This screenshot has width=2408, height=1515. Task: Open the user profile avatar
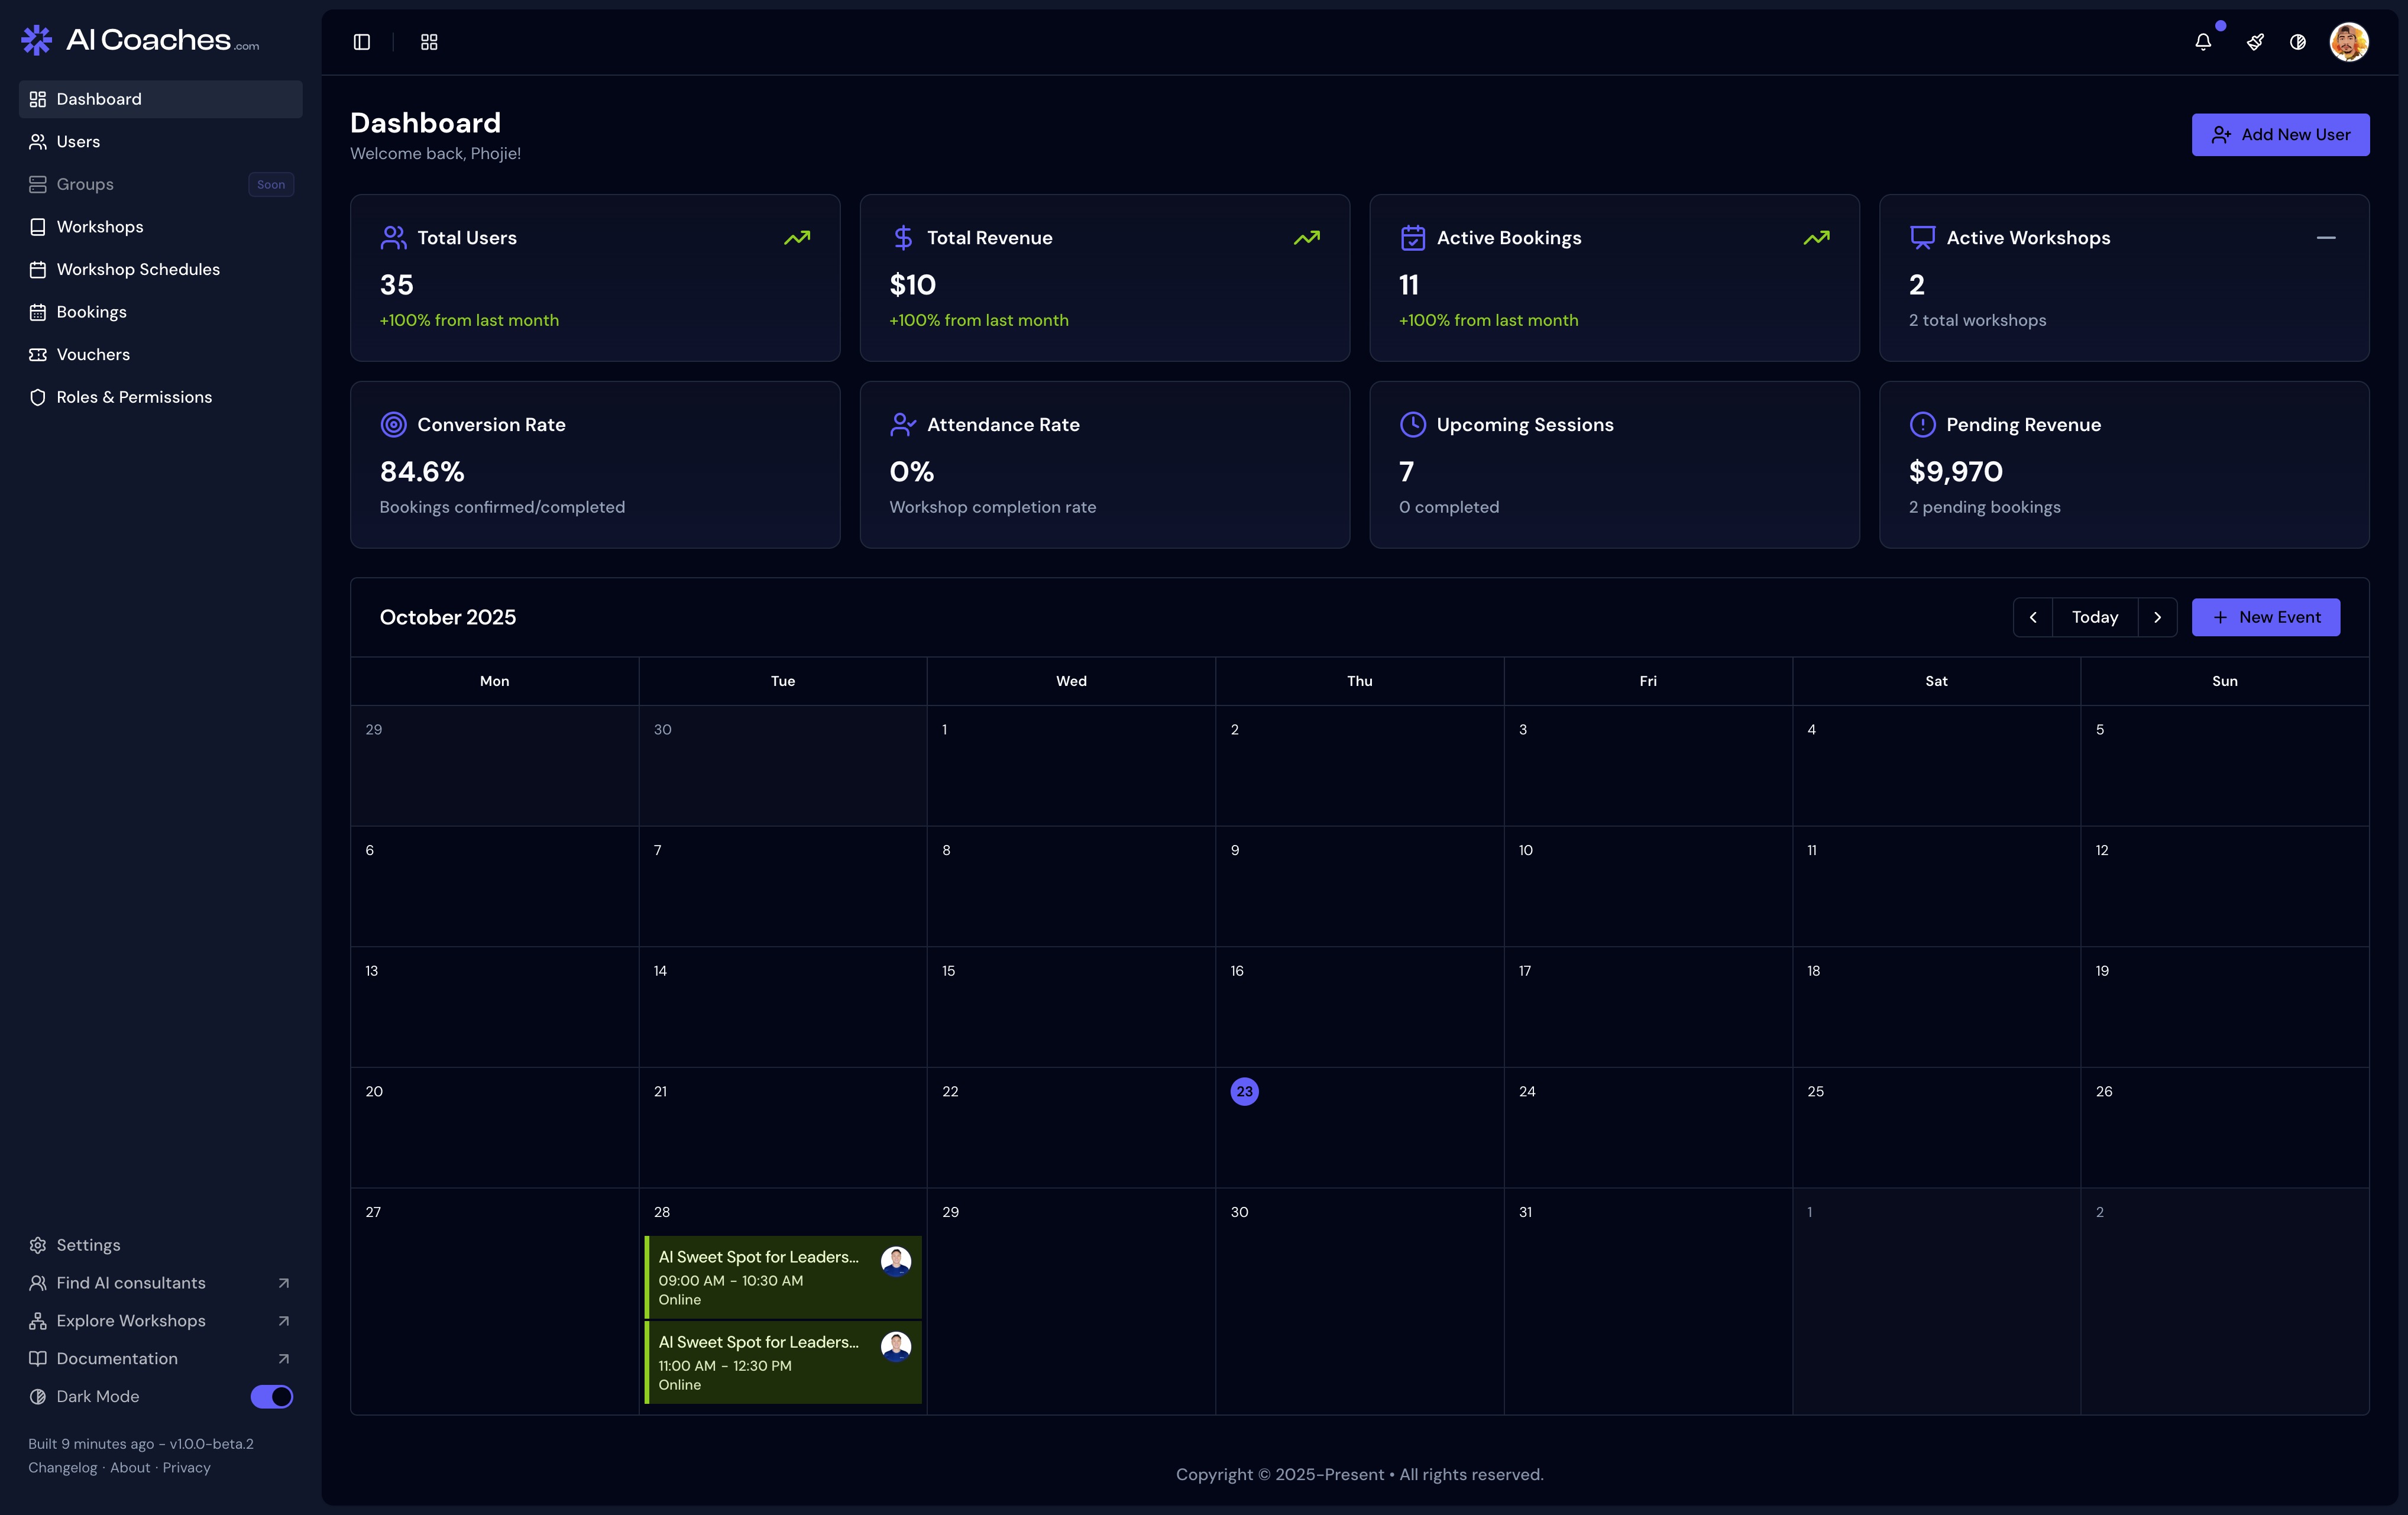pyautogui.click(x=2349, y=42)
